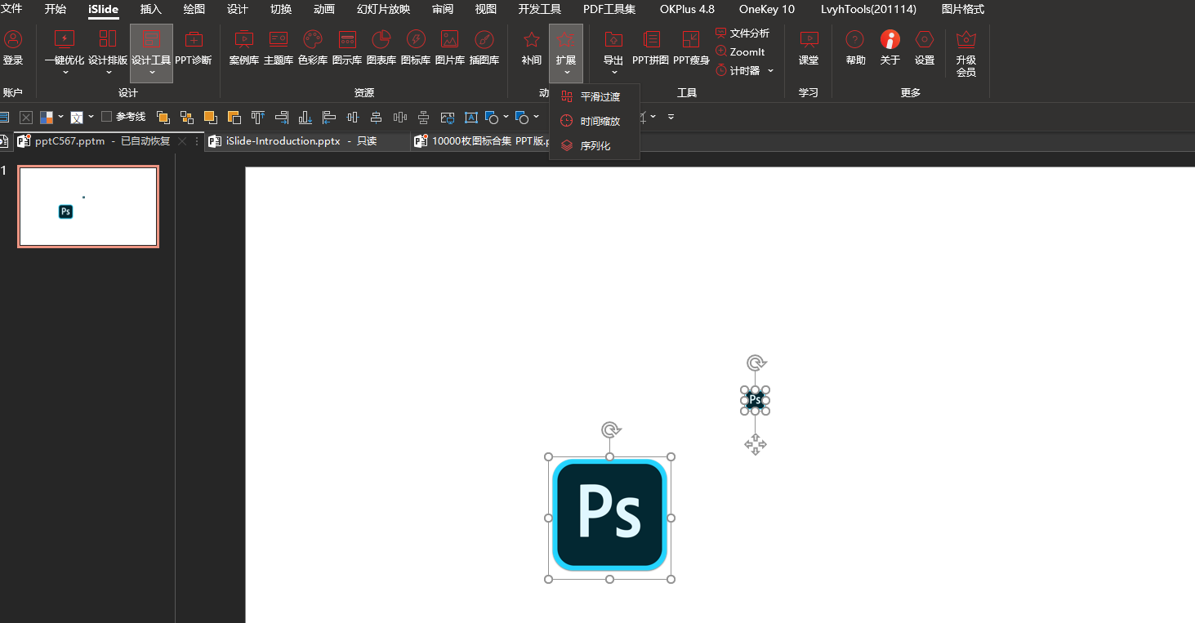Viewport: 1195px width, 623px height.
Task: Open the 案例库 case library
Action: (x=243, y=47)
